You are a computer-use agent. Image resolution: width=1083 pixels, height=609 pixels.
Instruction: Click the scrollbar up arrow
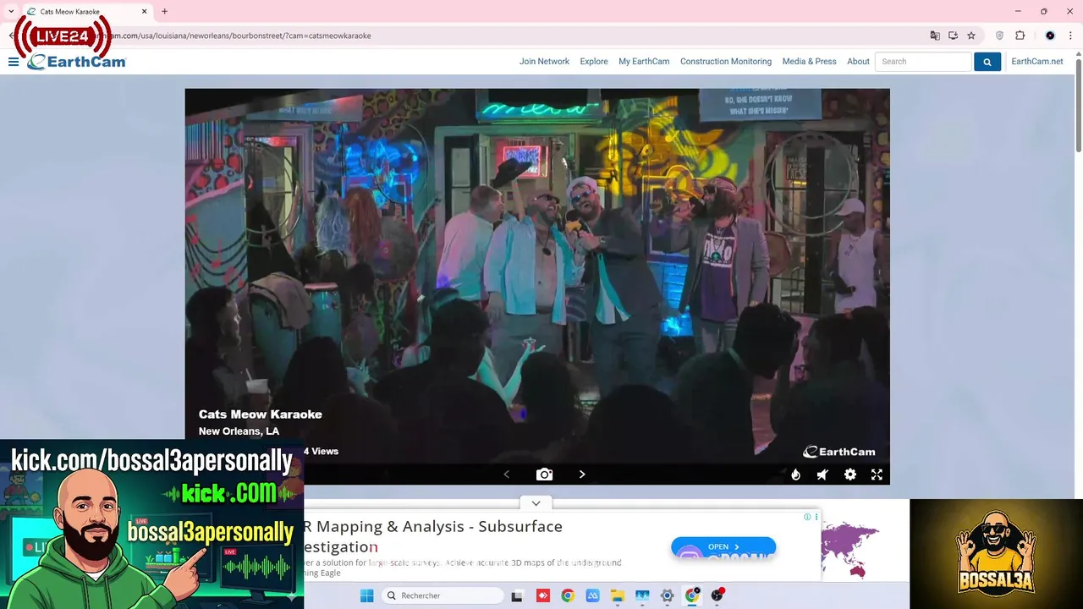tap(1078, 54)
